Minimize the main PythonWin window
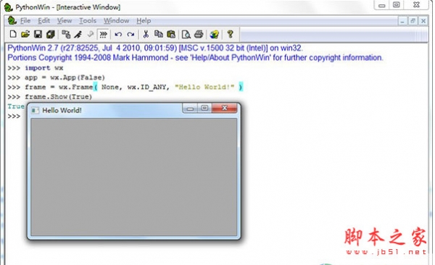This screenshot has height=265, width=435. tap(382, 5)
